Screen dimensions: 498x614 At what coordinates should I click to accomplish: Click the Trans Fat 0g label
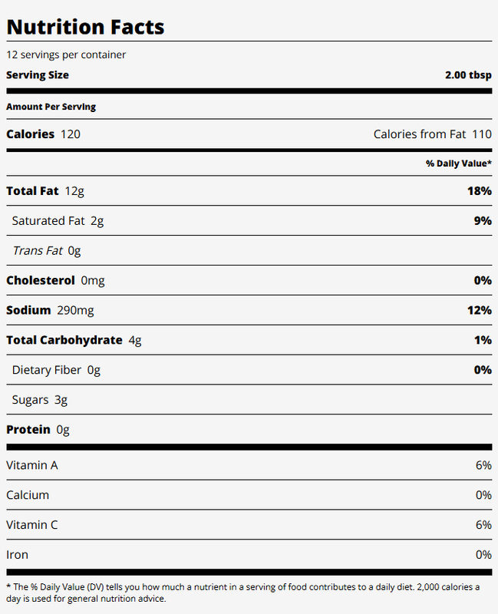[46, 250]
